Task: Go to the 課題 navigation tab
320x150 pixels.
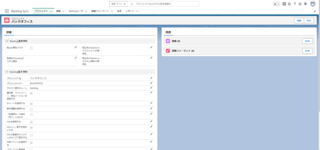Action: [x=58, y=11]
